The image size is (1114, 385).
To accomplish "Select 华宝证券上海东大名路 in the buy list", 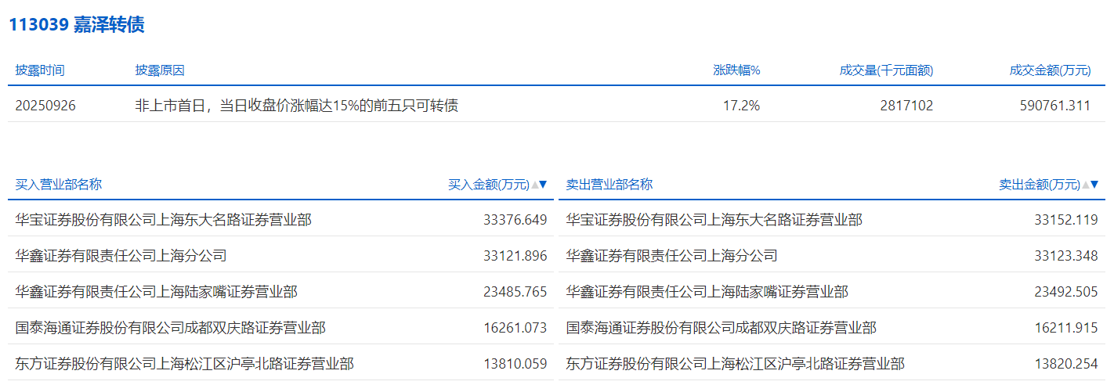I will click(164, 220).
